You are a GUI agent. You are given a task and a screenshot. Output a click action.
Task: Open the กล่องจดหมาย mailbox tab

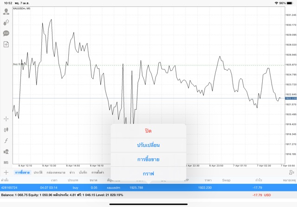(x=55, y=172)
